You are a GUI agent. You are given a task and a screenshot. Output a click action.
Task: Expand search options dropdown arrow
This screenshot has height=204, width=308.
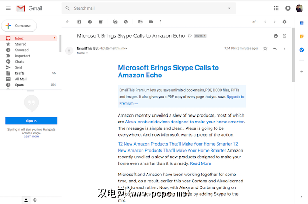[x=229, y=8]
